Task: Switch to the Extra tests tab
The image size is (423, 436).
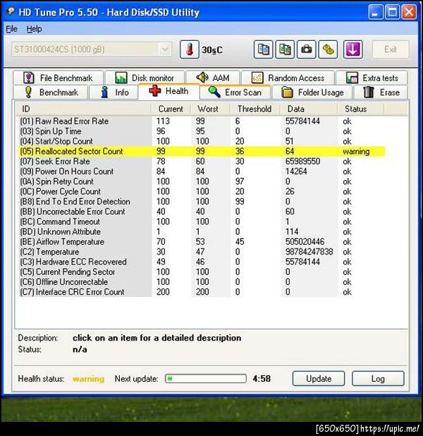Action: pyautogui.click(x=372, y=78)
